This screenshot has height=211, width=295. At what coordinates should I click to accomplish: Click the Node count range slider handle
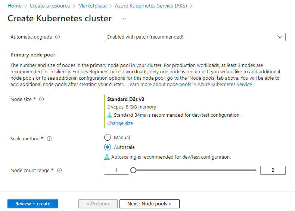(133, 170)
